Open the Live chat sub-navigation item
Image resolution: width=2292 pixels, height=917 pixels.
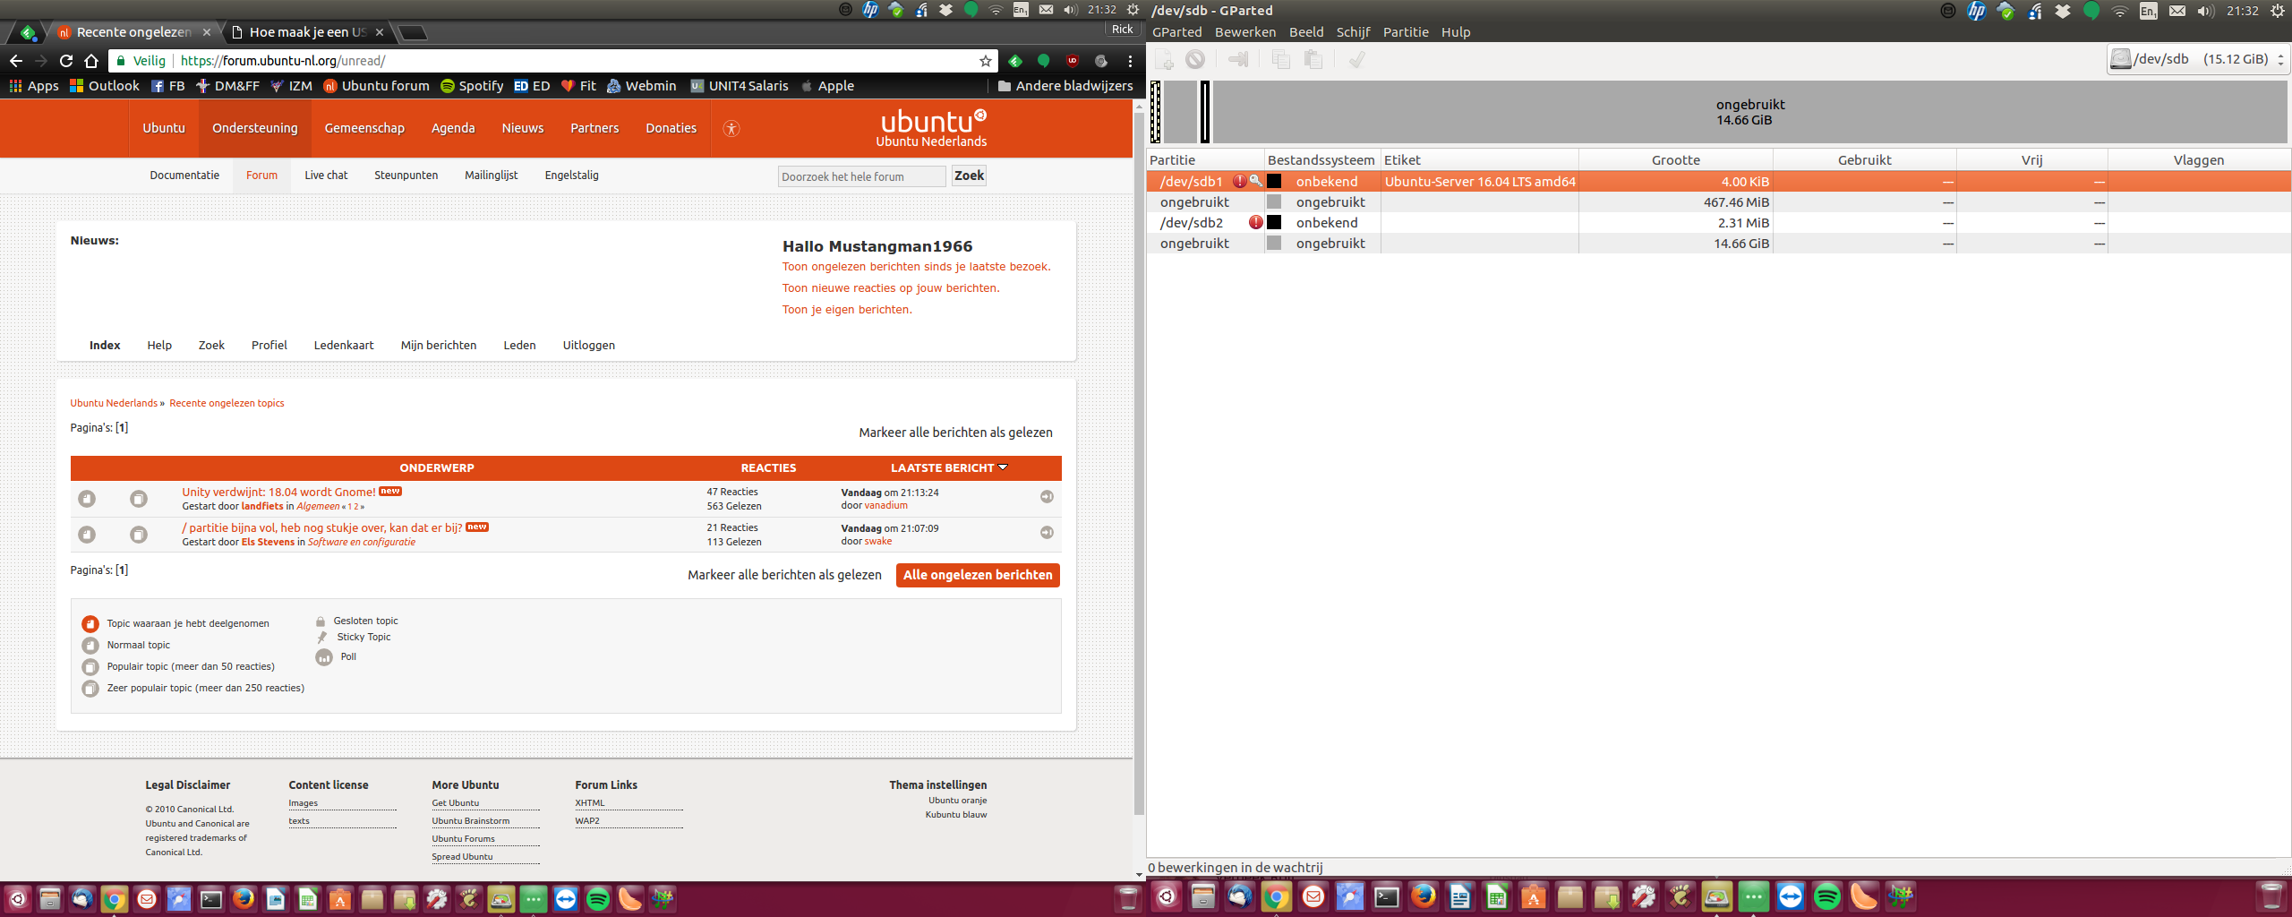(x=326, y=176)
